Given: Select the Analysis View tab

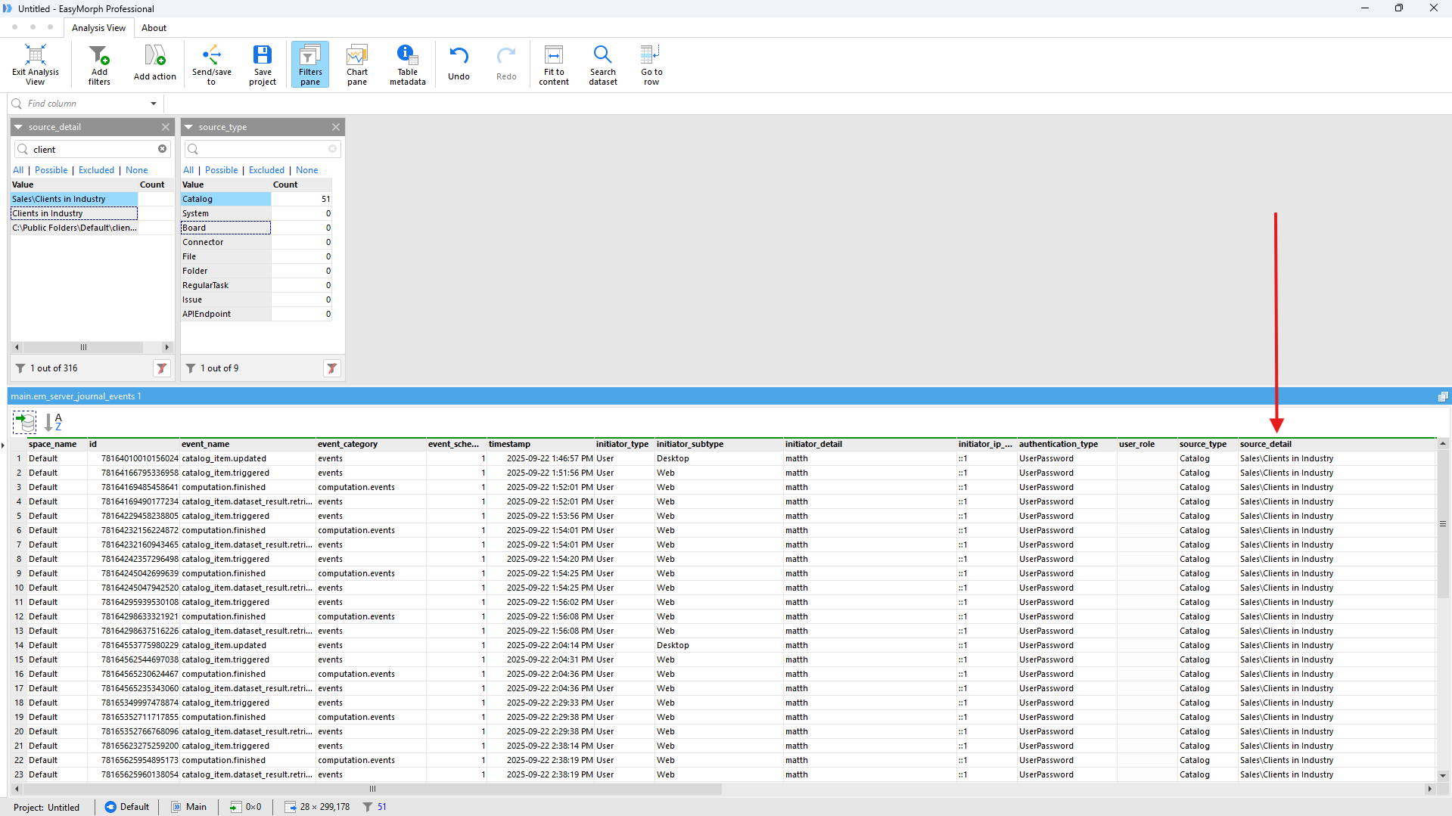Looking at the screenshot, I should pyautogui.click(x=98, y=28).
